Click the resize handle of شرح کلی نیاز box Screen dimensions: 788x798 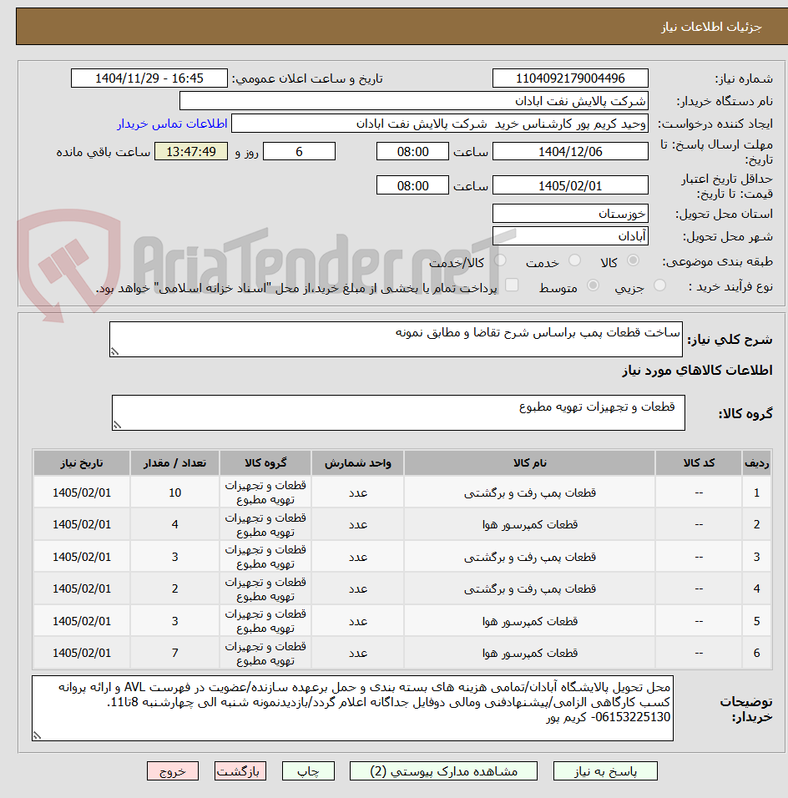tap(114, 351)
